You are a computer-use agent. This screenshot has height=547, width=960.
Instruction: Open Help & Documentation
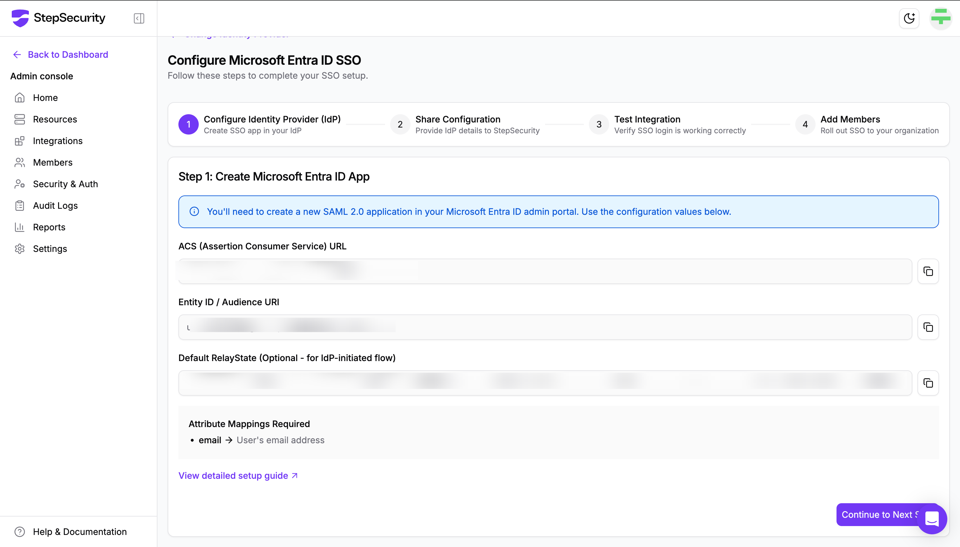click(x=79, y=531)
